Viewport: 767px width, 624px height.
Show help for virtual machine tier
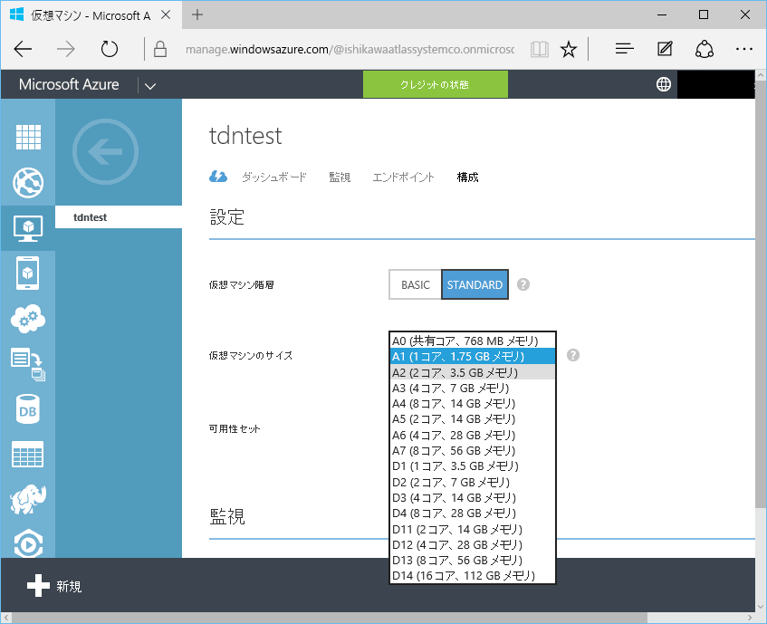pos(523,284)
